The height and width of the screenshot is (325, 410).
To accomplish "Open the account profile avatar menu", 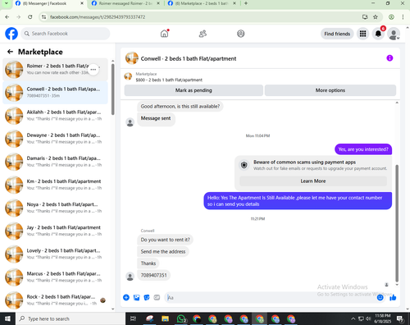I will pyautogui.click(x=394, y=34).
